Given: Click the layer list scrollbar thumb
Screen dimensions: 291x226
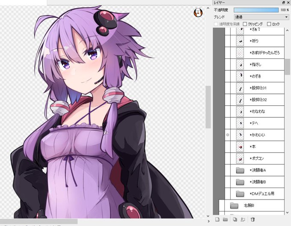Looking at the screenshot, I should click(x=288, y=67).
